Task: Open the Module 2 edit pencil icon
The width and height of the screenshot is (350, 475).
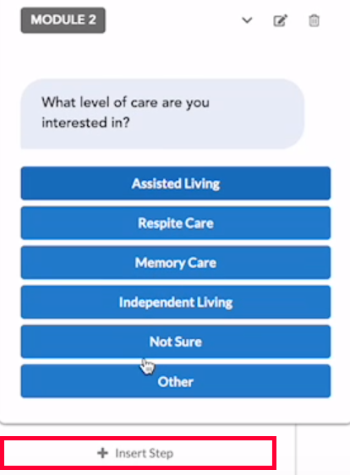Action: [281, 20]
